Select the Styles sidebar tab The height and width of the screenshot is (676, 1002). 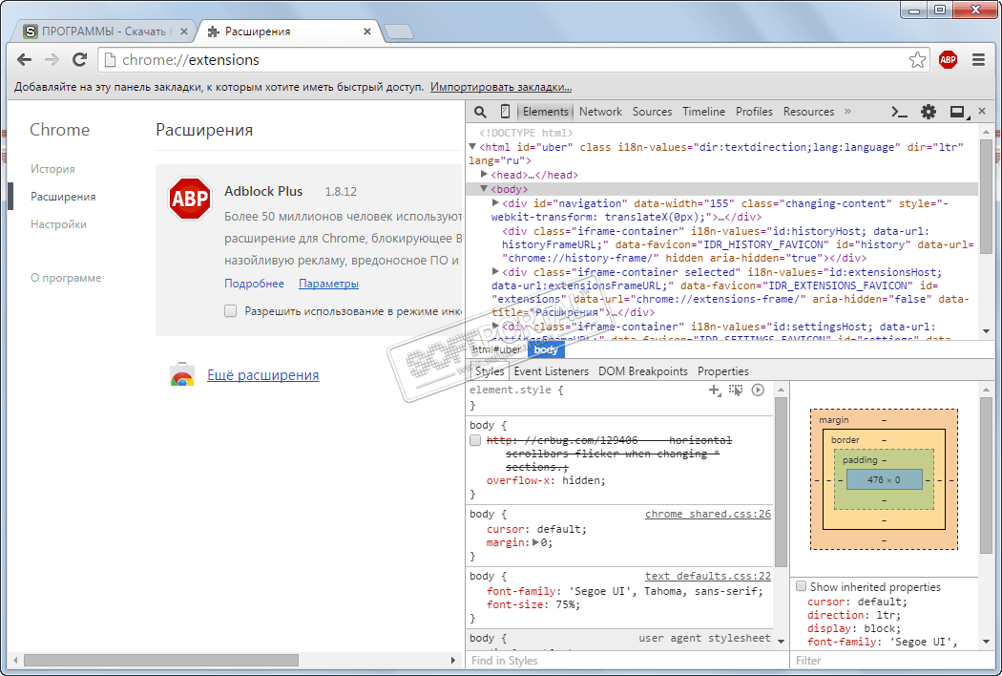pyautogui.click(x=490, y=371)
